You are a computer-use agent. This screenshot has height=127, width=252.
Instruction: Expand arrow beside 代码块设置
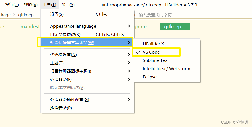(128, 55)
